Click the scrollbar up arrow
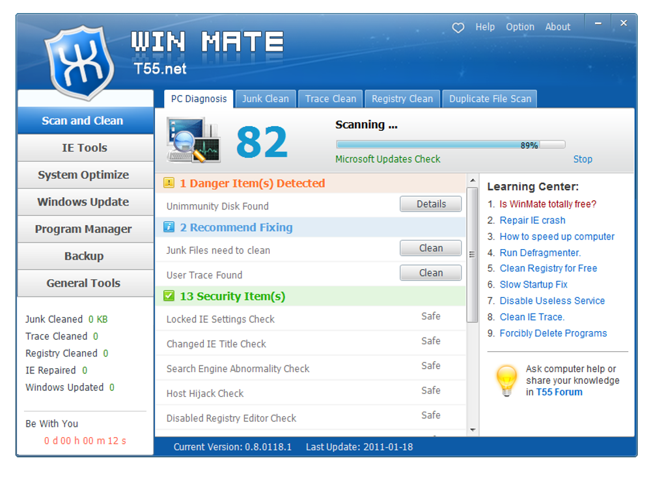Screen dimensions: 664x482 click(x=473, y=181)
